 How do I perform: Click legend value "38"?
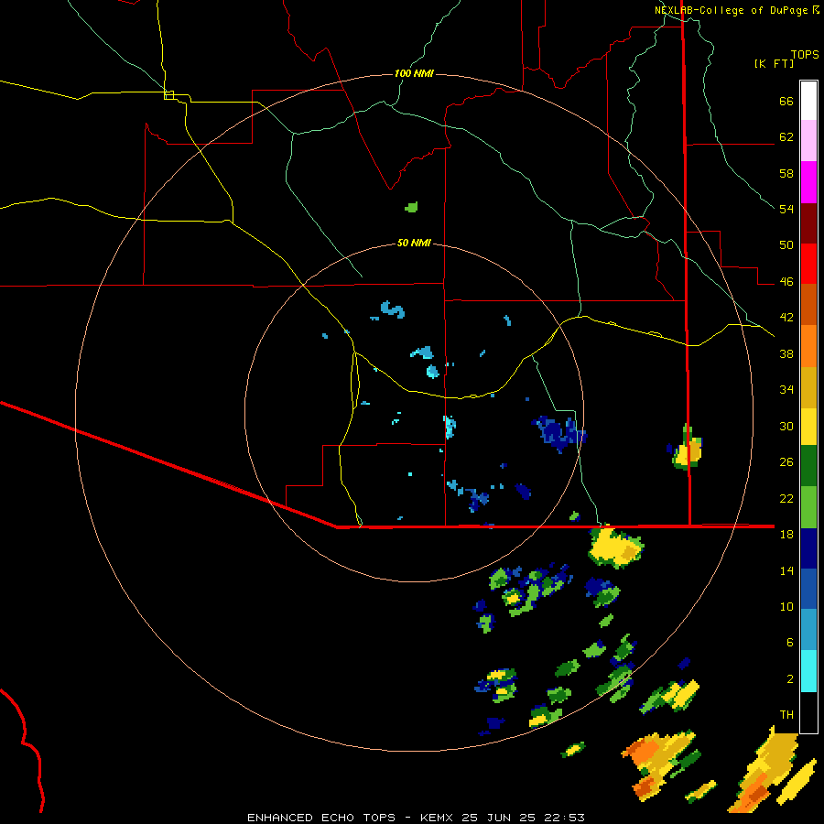(786, 353)
